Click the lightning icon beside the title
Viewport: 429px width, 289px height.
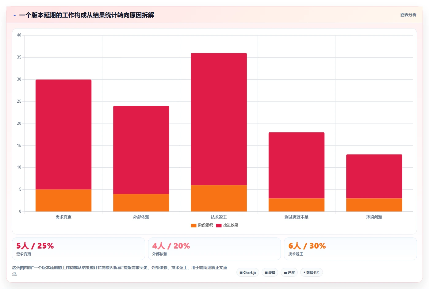[14, 15]
